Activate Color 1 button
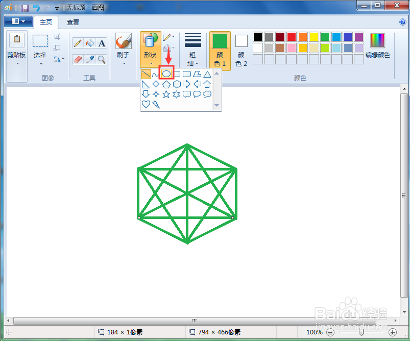The image size is (410, 341). (220, 51)
